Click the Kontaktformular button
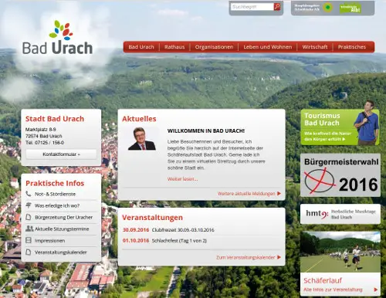Viewport: 386px width, 298px height. tap(61, 154)
